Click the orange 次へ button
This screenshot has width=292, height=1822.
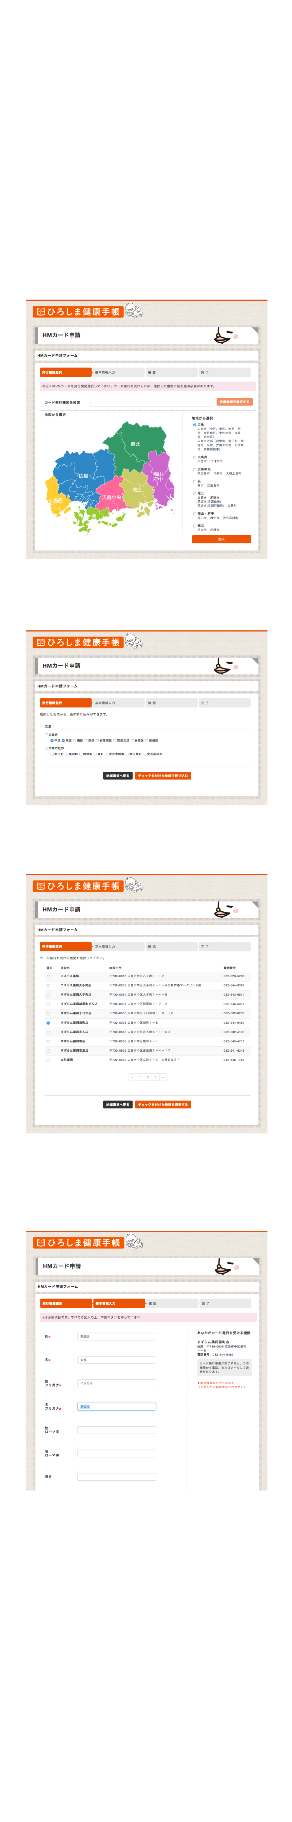coord(221,540)
